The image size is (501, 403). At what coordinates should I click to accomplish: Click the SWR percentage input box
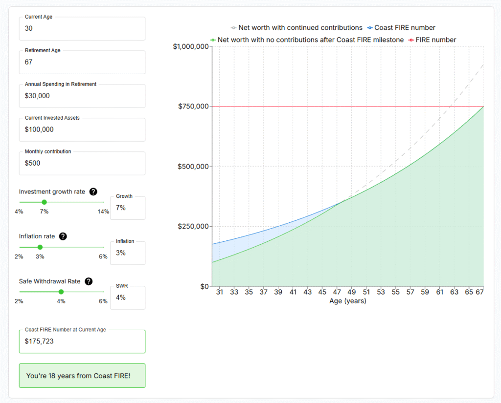pyautogui.click(x=127, y=297)
